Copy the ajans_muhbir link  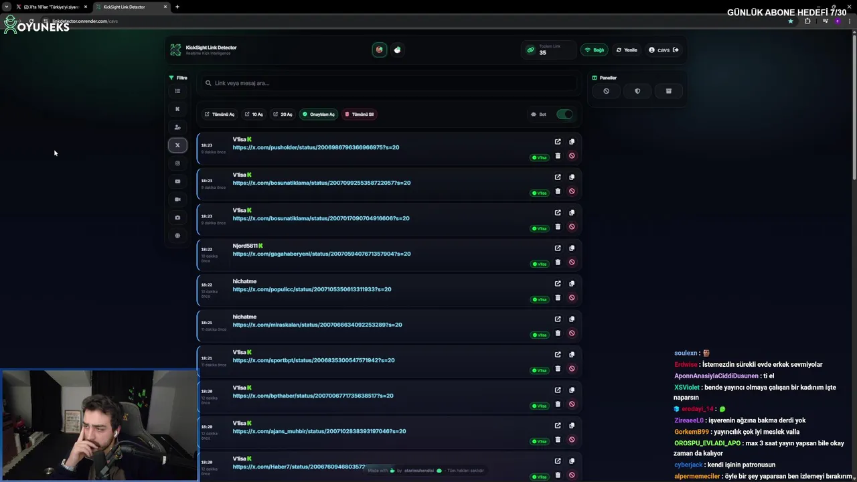pyautogui.click(x=572, y=426)
